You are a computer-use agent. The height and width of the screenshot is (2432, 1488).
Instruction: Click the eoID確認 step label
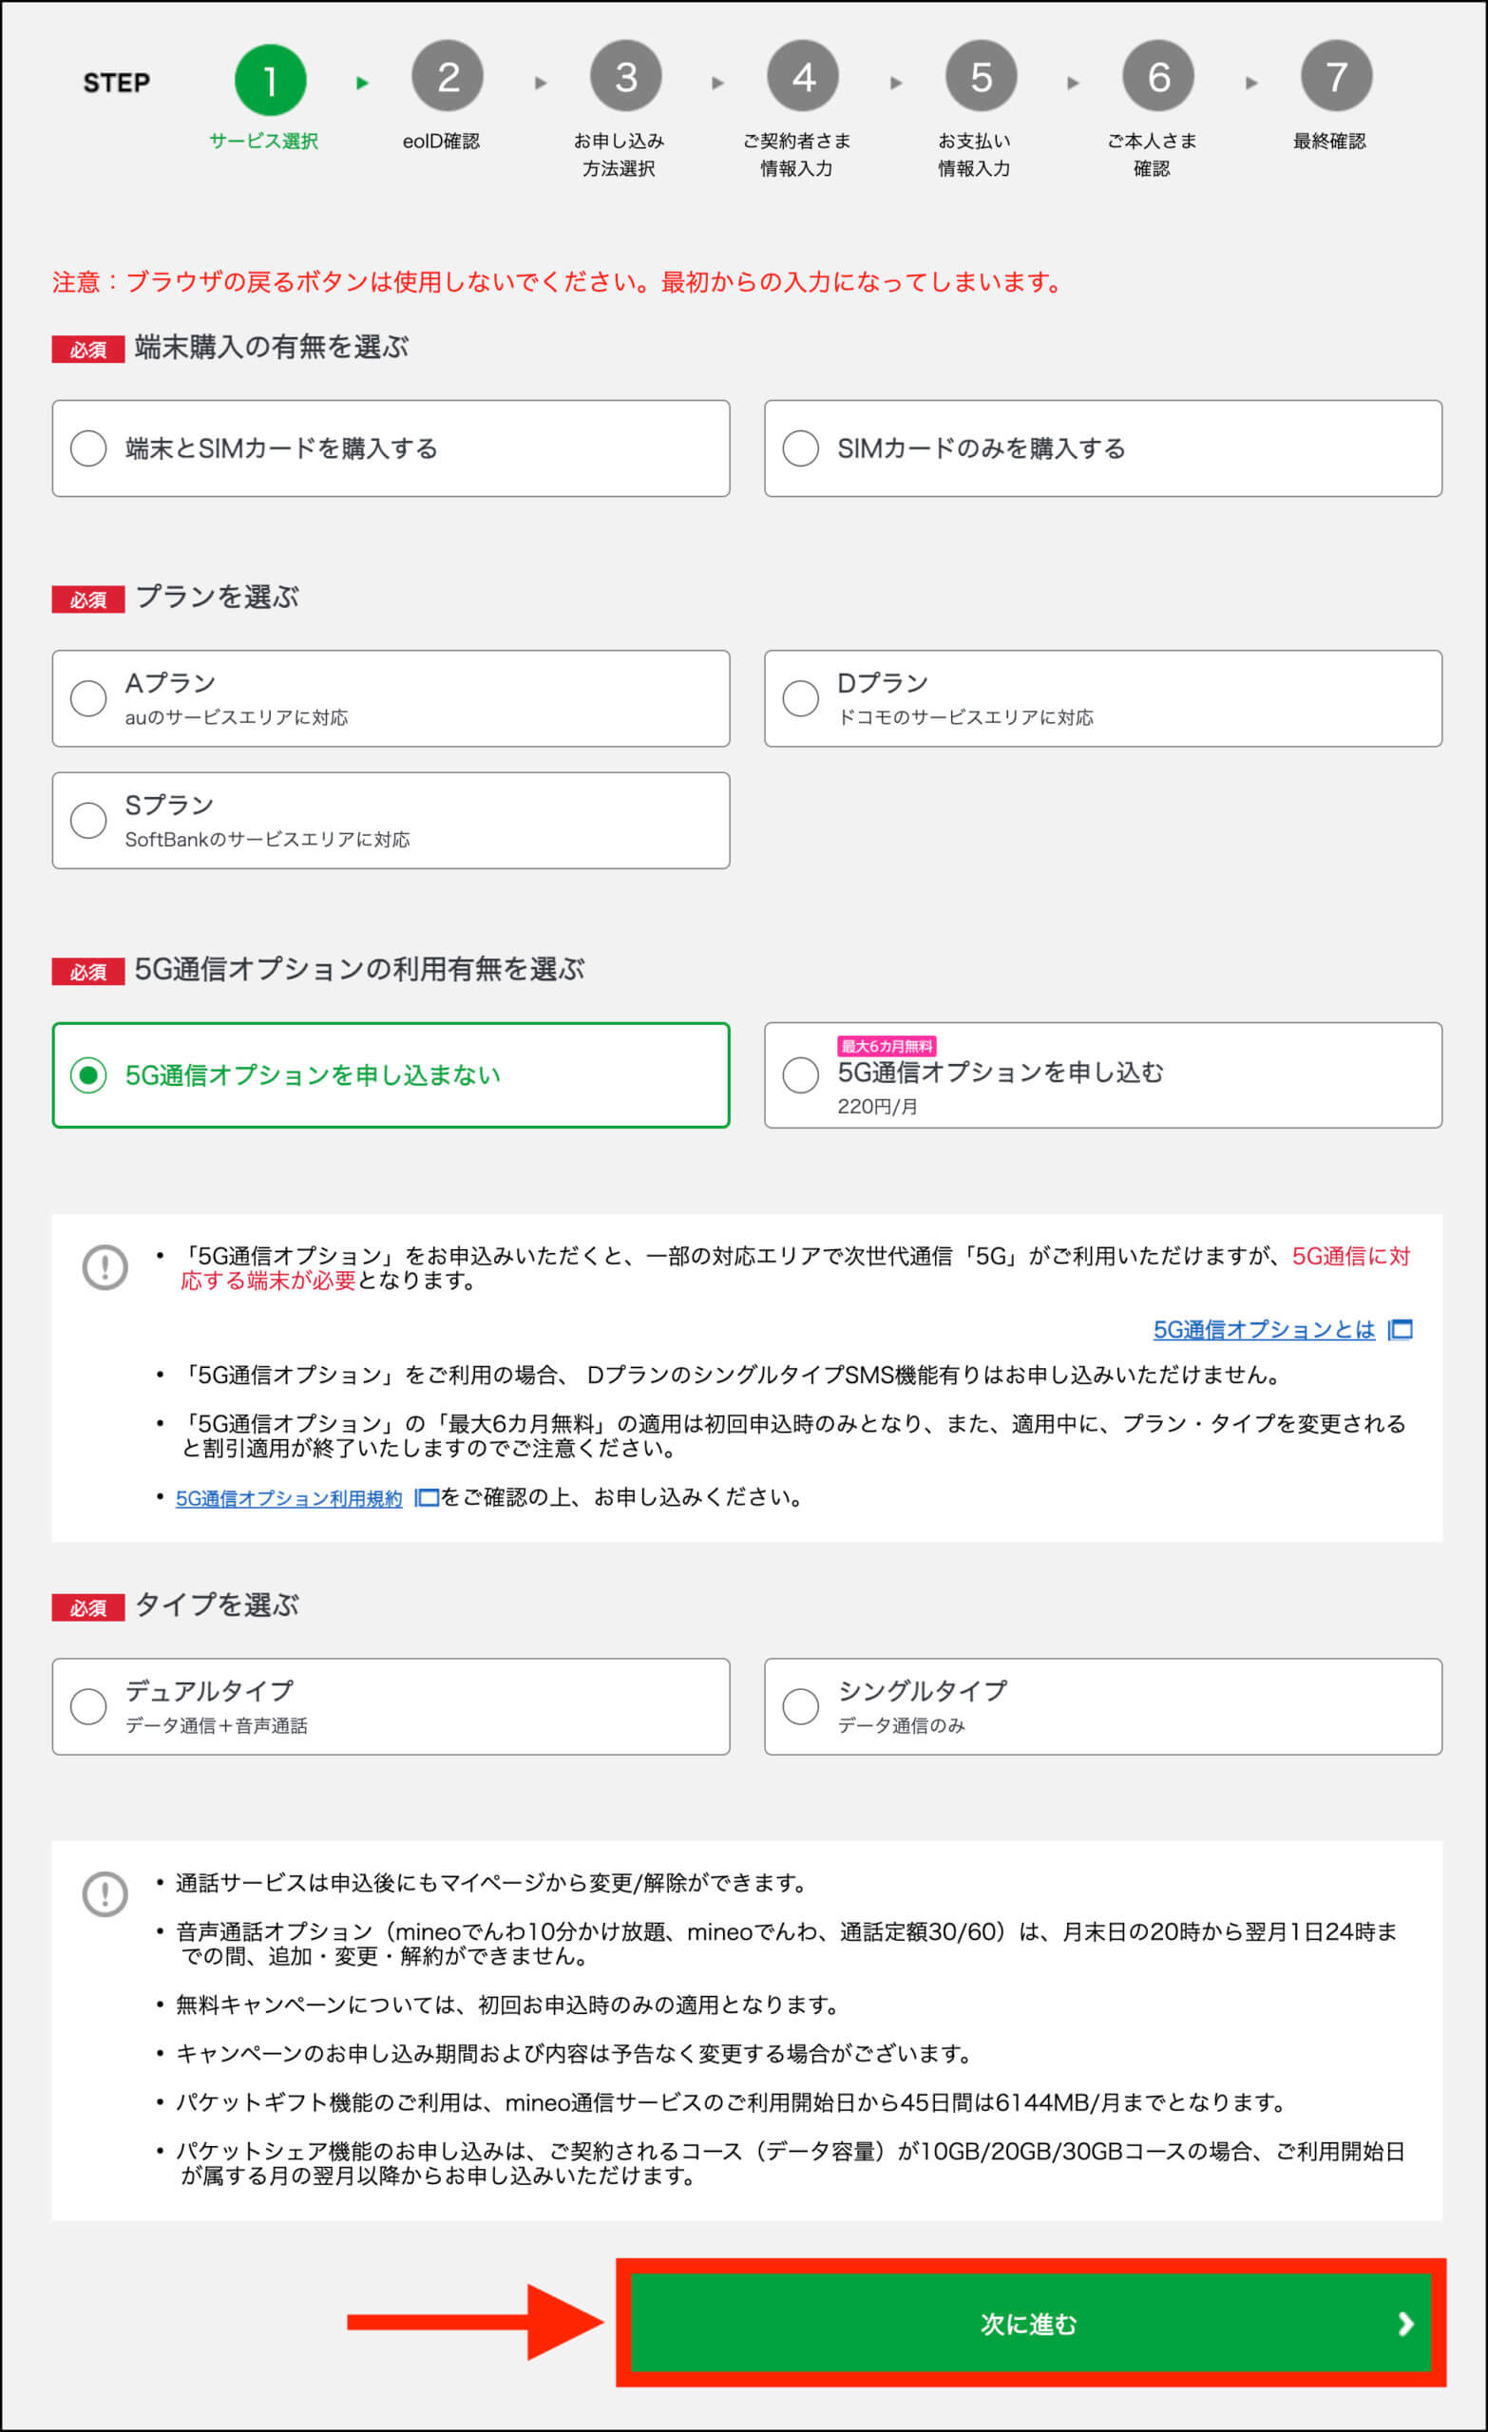(x=442, y=142)
